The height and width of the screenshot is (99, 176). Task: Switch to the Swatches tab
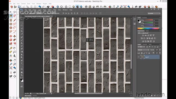click(145, 18)
